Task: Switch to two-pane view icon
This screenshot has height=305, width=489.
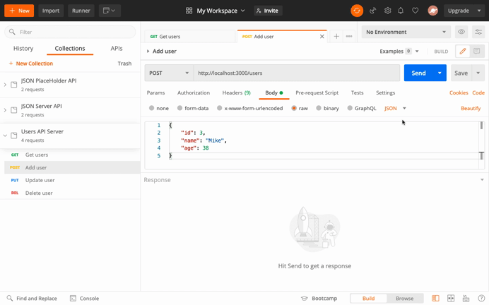Action: [451, 298]
